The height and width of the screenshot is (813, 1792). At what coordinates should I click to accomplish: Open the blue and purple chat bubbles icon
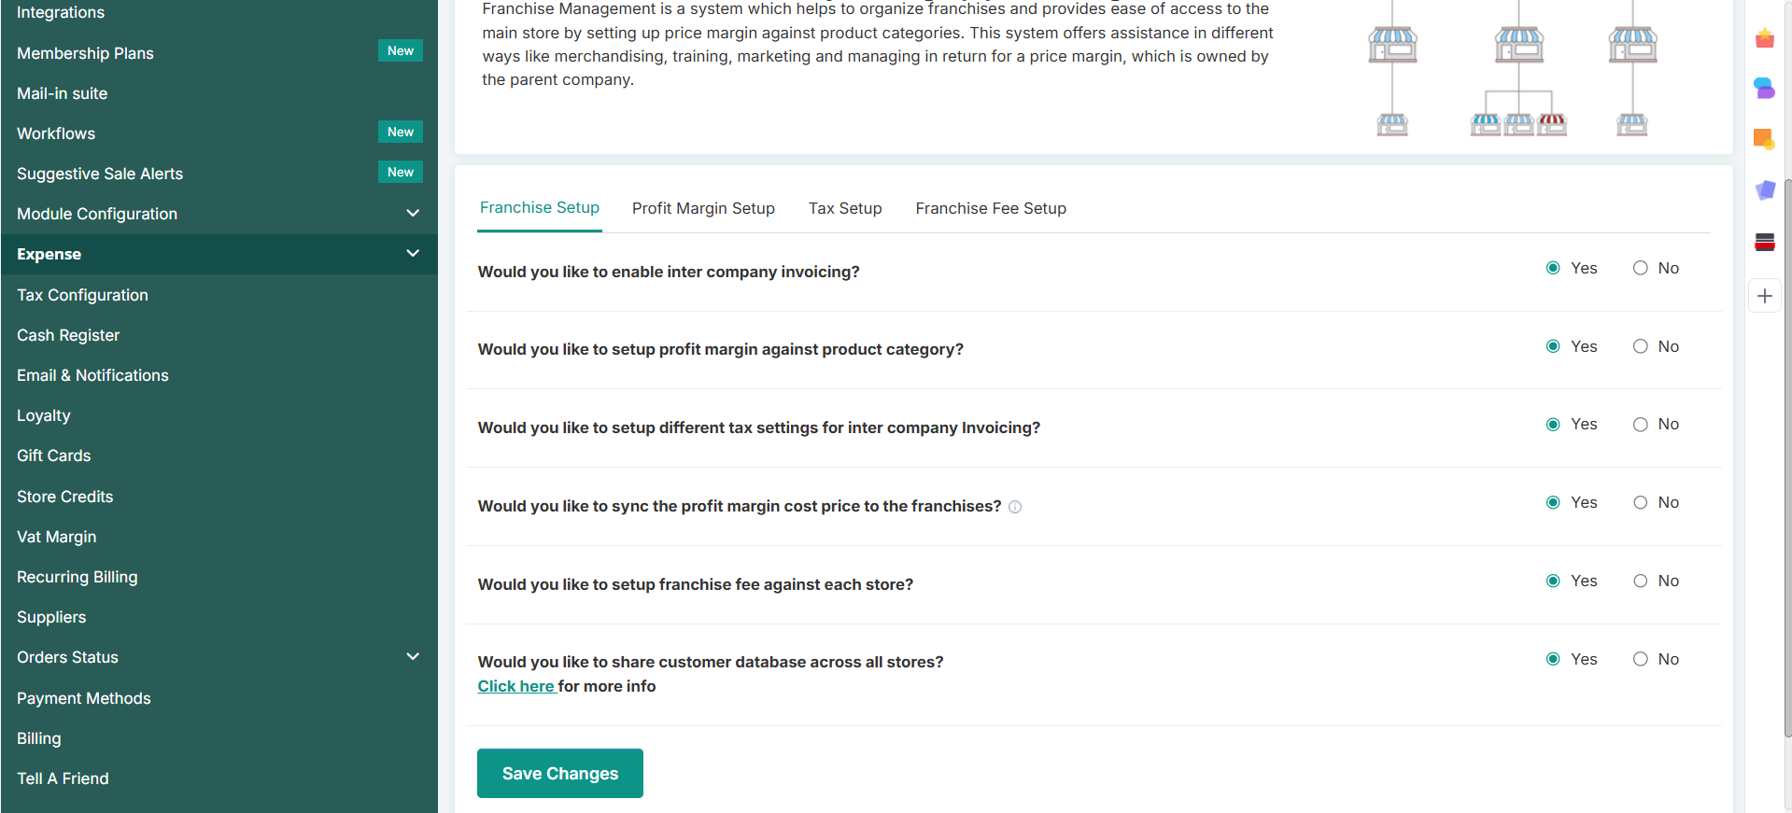(1764, 89)
